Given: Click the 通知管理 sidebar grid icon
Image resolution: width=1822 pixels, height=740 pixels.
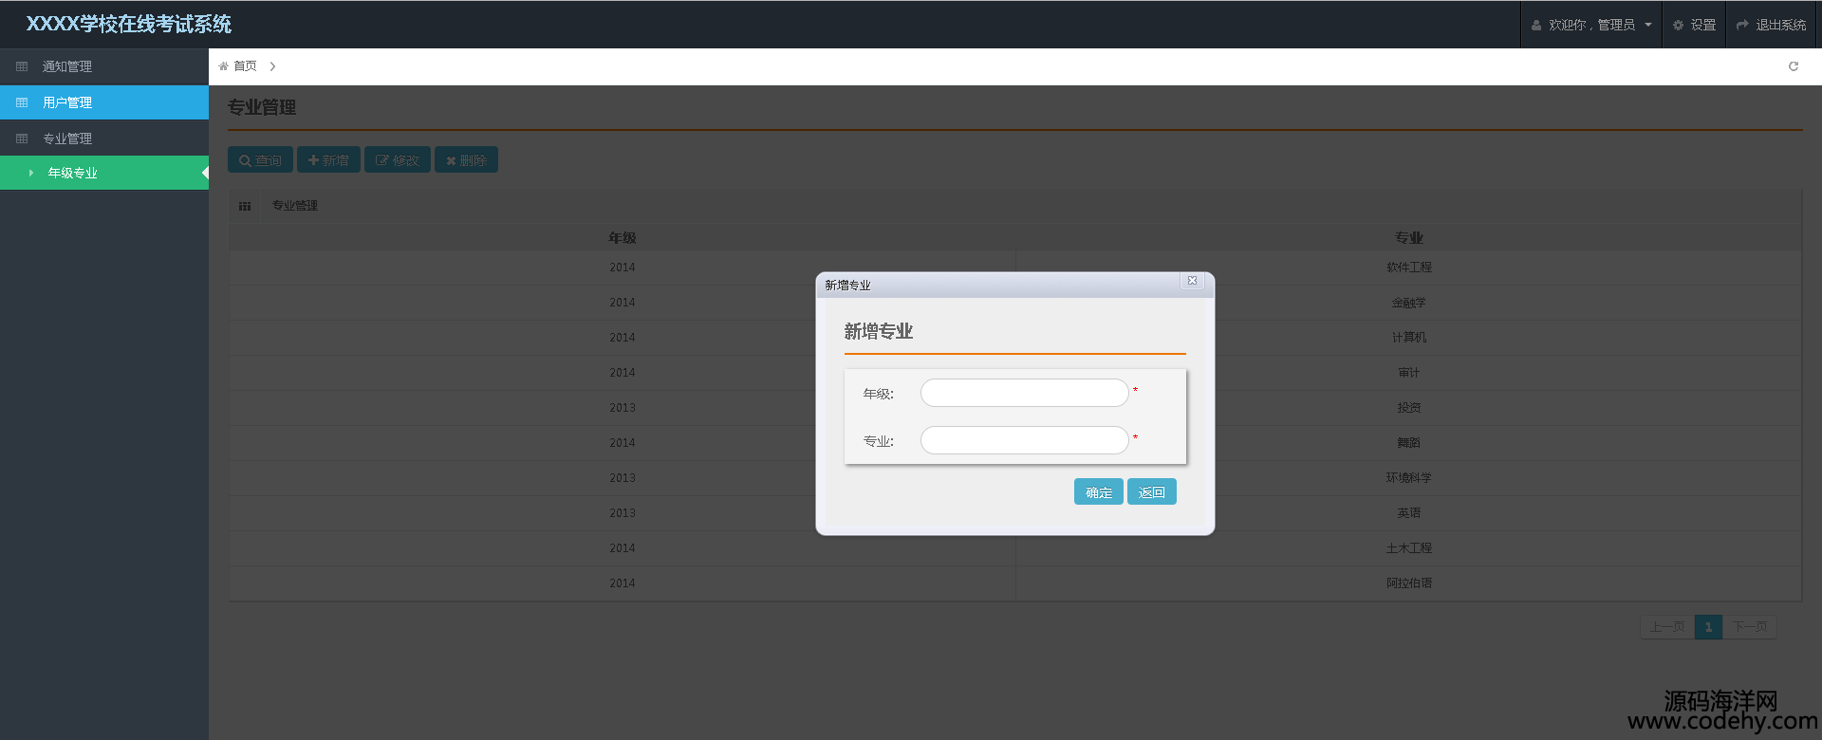Looking at the screenshot, I should coord(22,66).
